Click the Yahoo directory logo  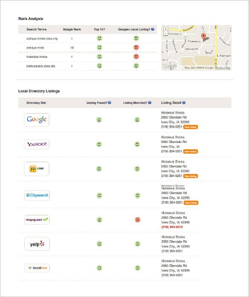pos(37,144)
